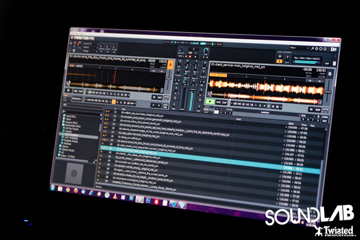The width and height of the screenshot is (360, 240).
Task: Click the headphones icon in header
Action: [320, 49]
